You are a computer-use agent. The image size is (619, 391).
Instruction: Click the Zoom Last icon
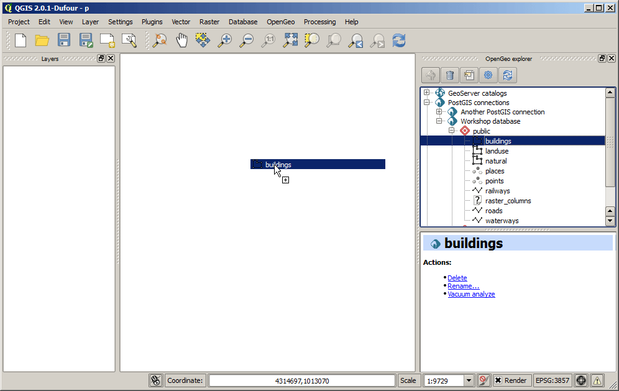pyautogui.click(x=355, y=40)
